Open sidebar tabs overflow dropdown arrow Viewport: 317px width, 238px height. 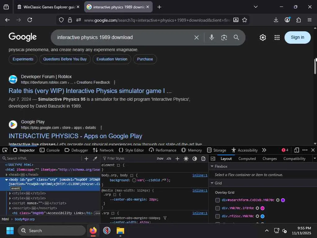315,159
